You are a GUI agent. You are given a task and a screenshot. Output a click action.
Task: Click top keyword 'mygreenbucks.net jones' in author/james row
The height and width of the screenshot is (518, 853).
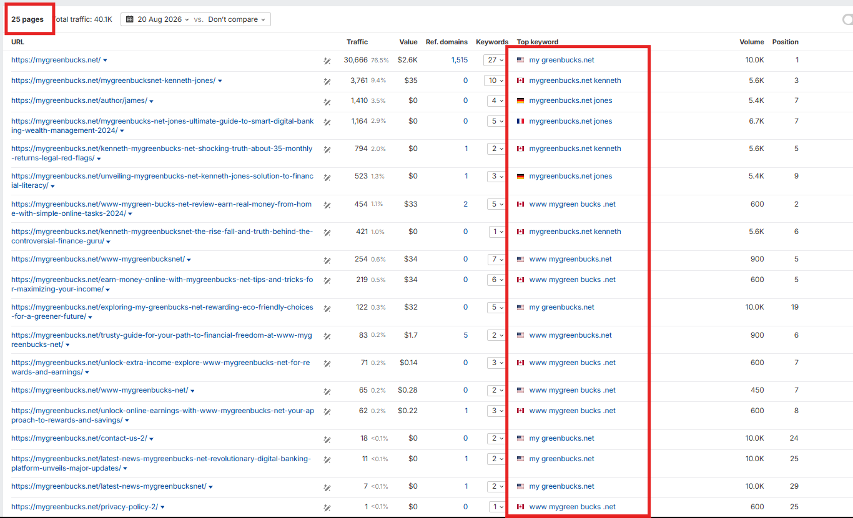point(571,100)
